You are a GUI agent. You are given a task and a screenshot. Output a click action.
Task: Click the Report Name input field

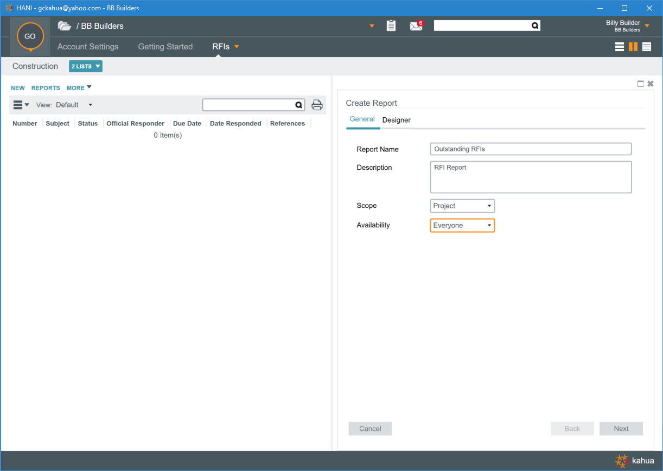pyautogui.click(x=531, y=149)
